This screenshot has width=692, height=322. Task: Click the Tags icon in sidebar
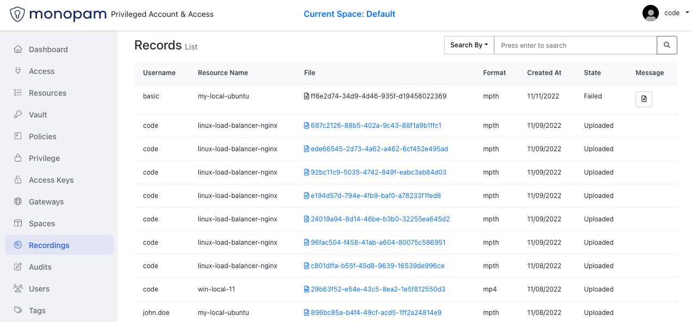pos(18,311)
